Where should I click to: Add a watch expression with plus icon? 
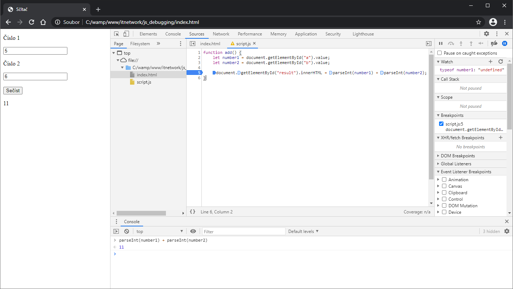coord(491,62)
